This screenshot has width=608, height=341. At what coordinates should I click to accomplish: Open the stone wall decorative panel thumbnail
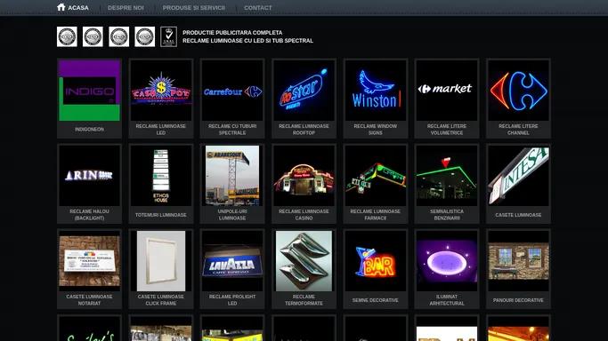(518, 261)
